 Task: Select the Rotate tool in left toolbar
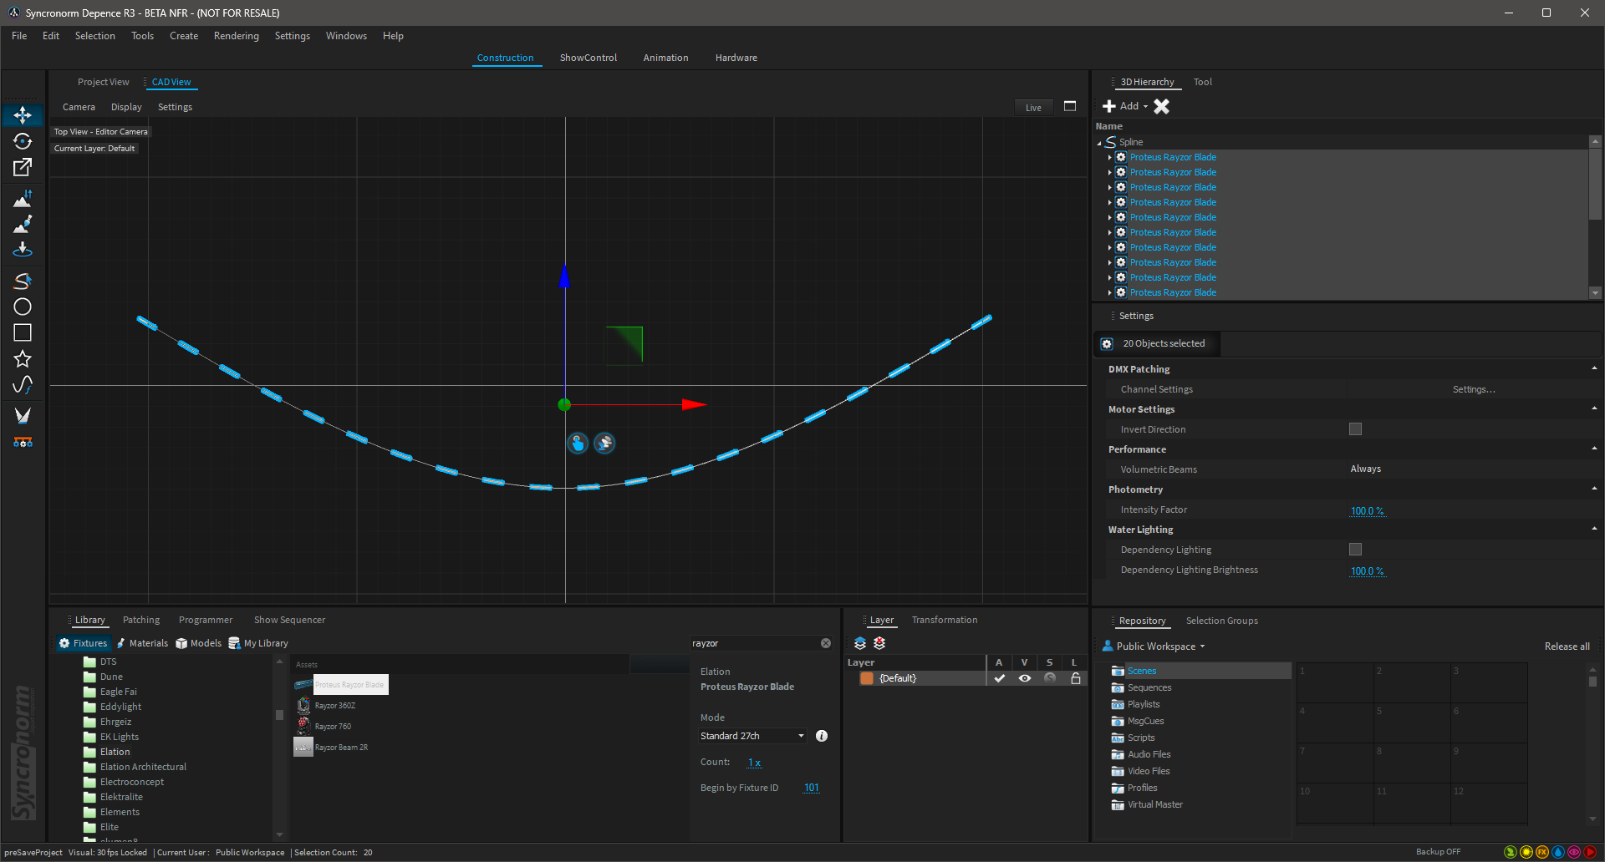coord(23,141)
